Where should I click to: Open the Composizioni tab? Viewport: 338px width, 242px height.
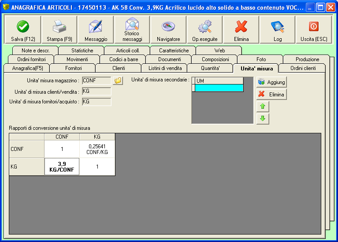215,59
